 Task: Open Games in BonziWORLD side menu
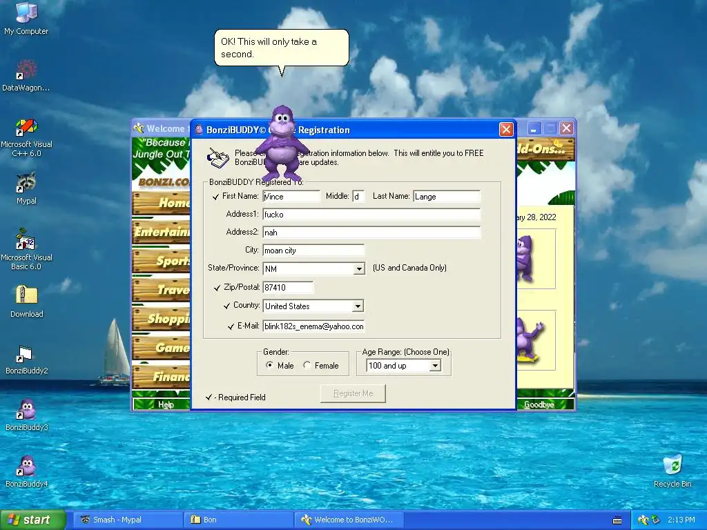point(162,348)
